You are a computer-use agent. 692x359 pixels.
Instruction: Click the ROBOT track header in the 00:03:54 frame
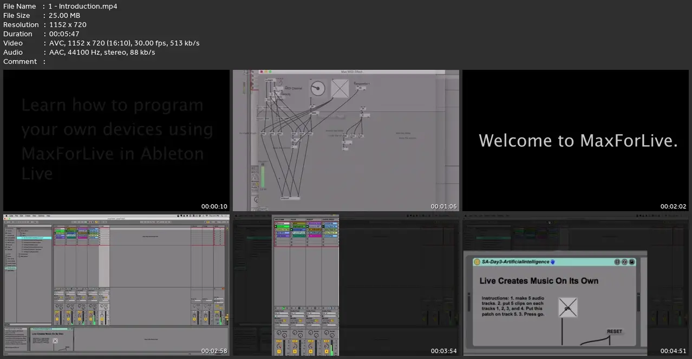pos(314,219)
